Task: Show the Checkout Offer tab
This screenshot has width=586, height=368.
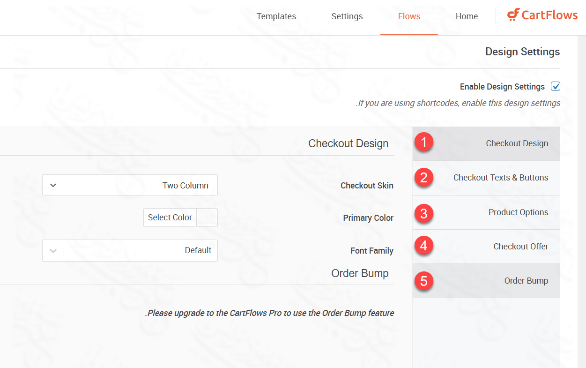Action: 520,247
